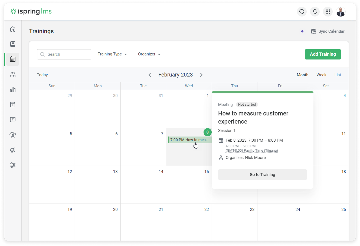The image size is (360, 246).
Task: Go to the next month arrow
Action: pos(201,75)
